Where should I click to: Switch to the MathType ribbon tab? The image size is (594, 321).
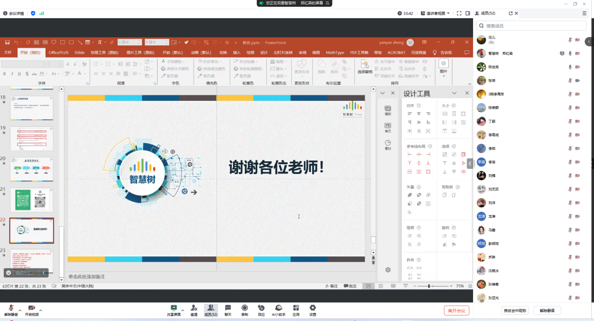point(335,52)
